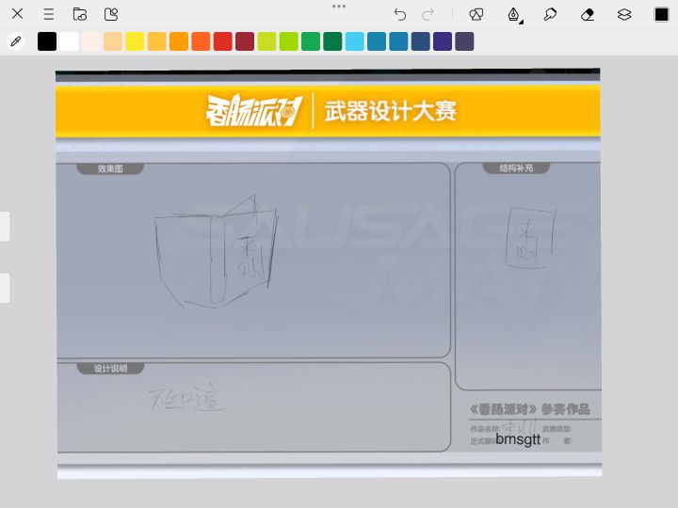The width and height of the screenshot is (678, 508).
Task: Tap the 武器设计大赛 title text
Action: [391, 111]
